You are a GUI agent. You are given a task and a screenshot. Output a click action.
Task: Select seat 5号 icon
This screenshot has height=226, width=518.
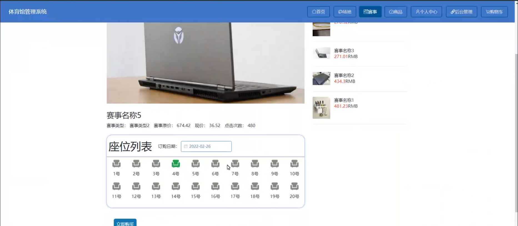(x=196, y=164)
